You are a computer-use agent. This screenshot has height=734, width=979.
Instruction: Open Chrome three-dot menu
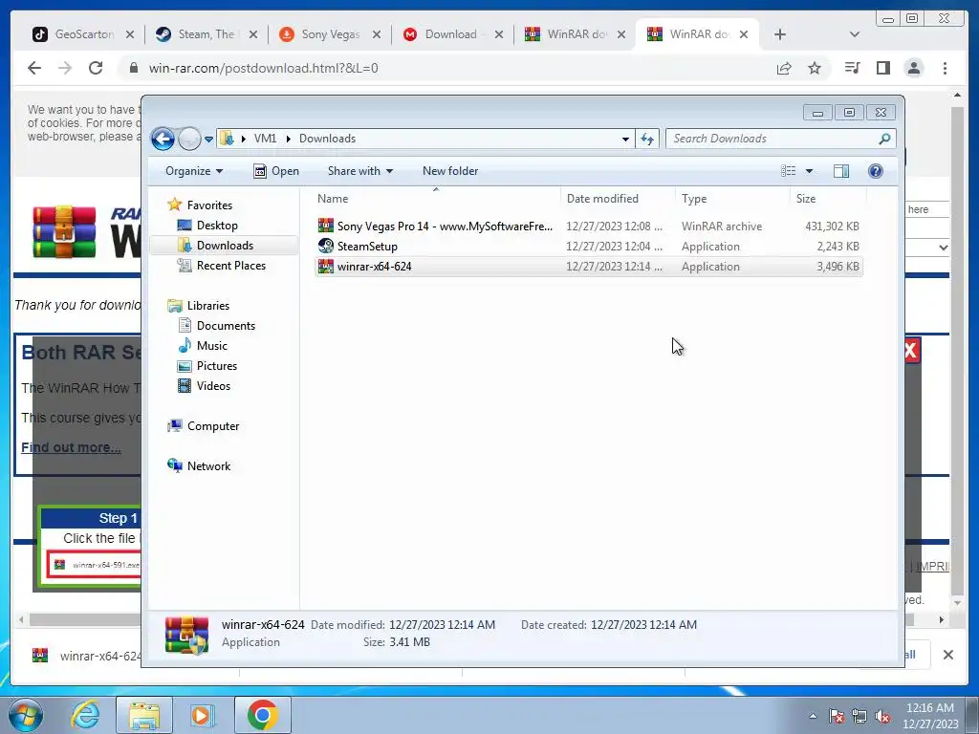pos(946,68)
